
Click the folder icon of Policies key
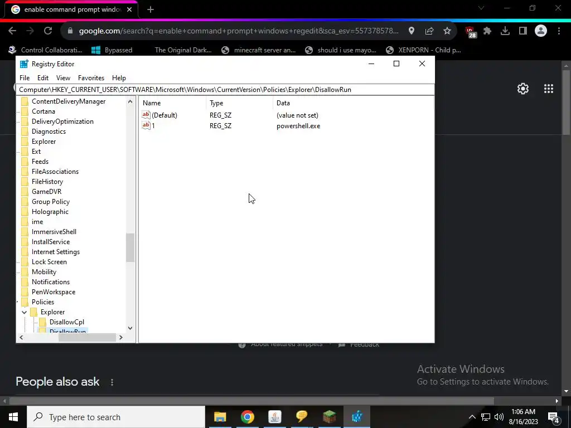(25, 302)
